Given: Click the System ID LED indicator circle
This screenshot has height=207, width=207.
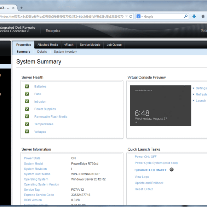Looking at the screenshot, I should pyautogui.click(x=172, y=169).
